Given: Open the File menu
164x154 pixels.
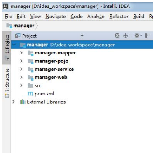Looking at the screenshot, I should click(x=8, y=17).
